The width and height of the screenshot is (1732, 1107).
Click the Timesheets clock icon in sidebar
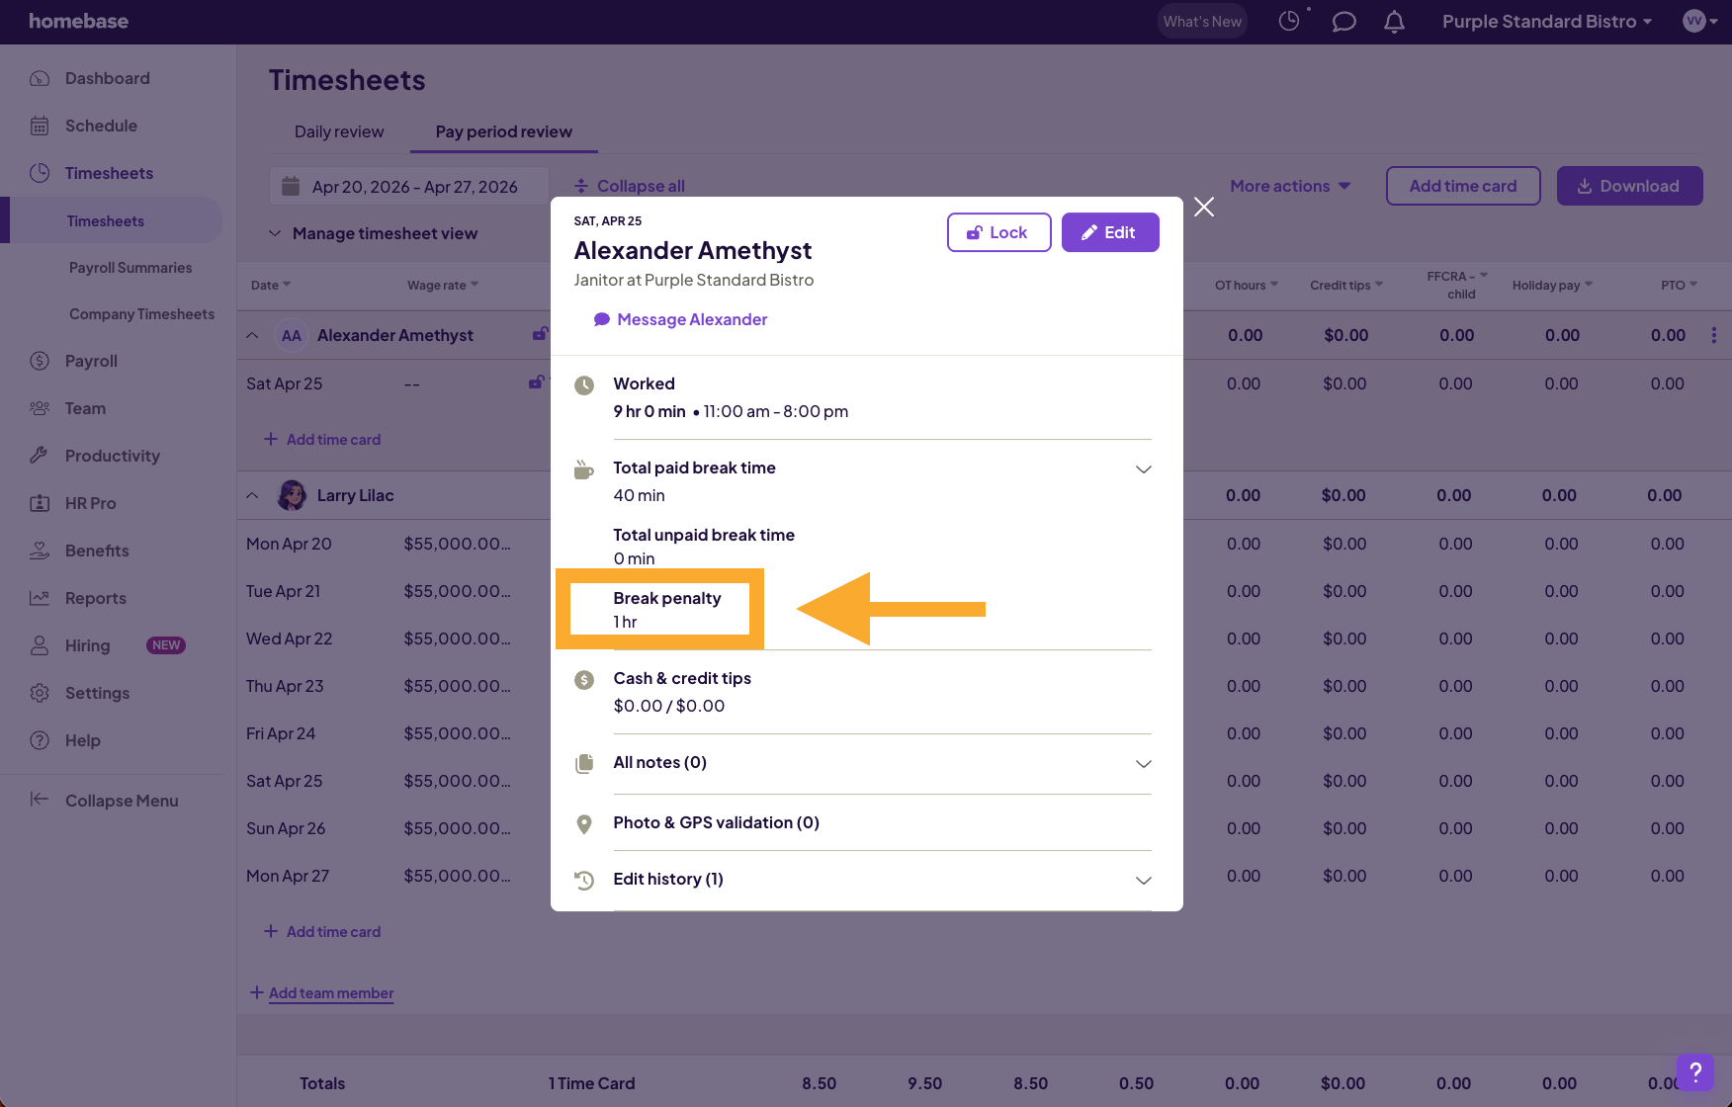tap(40, 173)
